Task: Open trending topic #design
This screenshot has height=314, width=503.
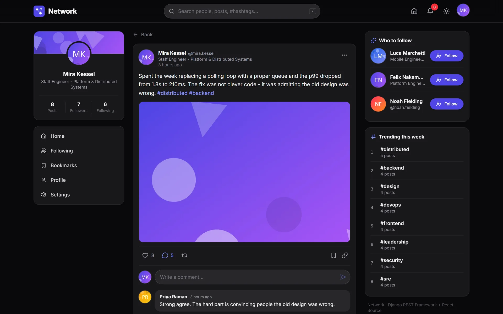Action: 417,189
